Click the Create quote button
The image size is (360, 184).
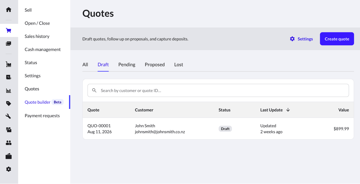click(337, 39)
